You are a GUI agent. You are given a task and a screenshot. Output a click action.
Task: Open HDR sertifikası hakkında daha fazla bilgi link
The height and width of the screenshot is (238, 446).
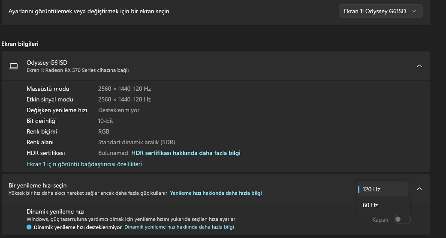(x=186, y=153)
